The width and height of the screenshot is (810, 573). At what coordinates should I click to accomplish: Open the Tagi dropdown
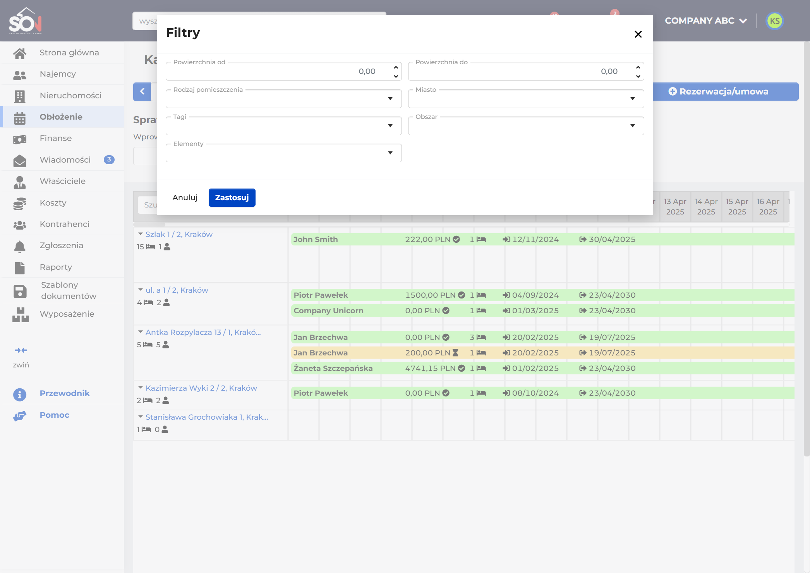(283, 126)
